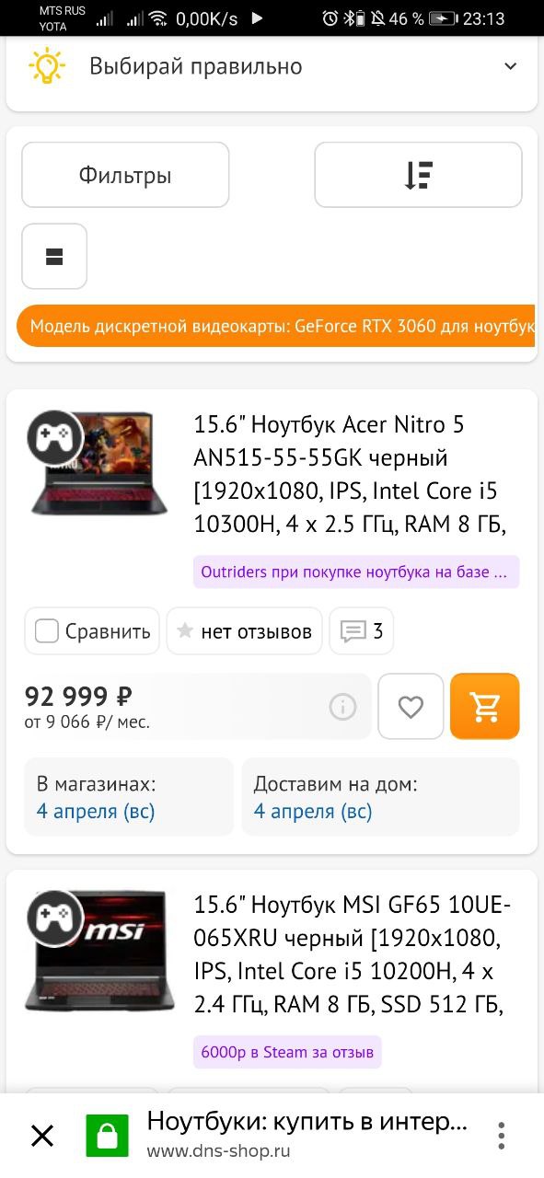This screenshot has width=544, height=1178.
Task: Click Acer Nitro 5 laptop thumbnail
Action: click(x=98, y=463)
